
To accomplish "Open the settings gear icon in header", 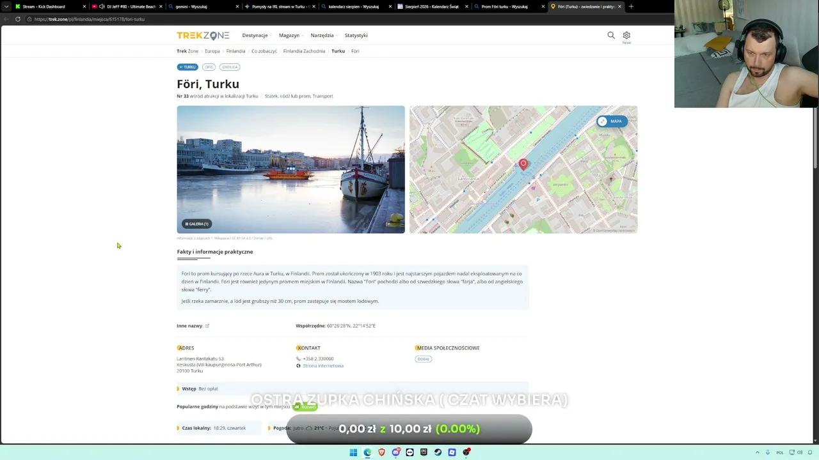I will tap(626, 35).
